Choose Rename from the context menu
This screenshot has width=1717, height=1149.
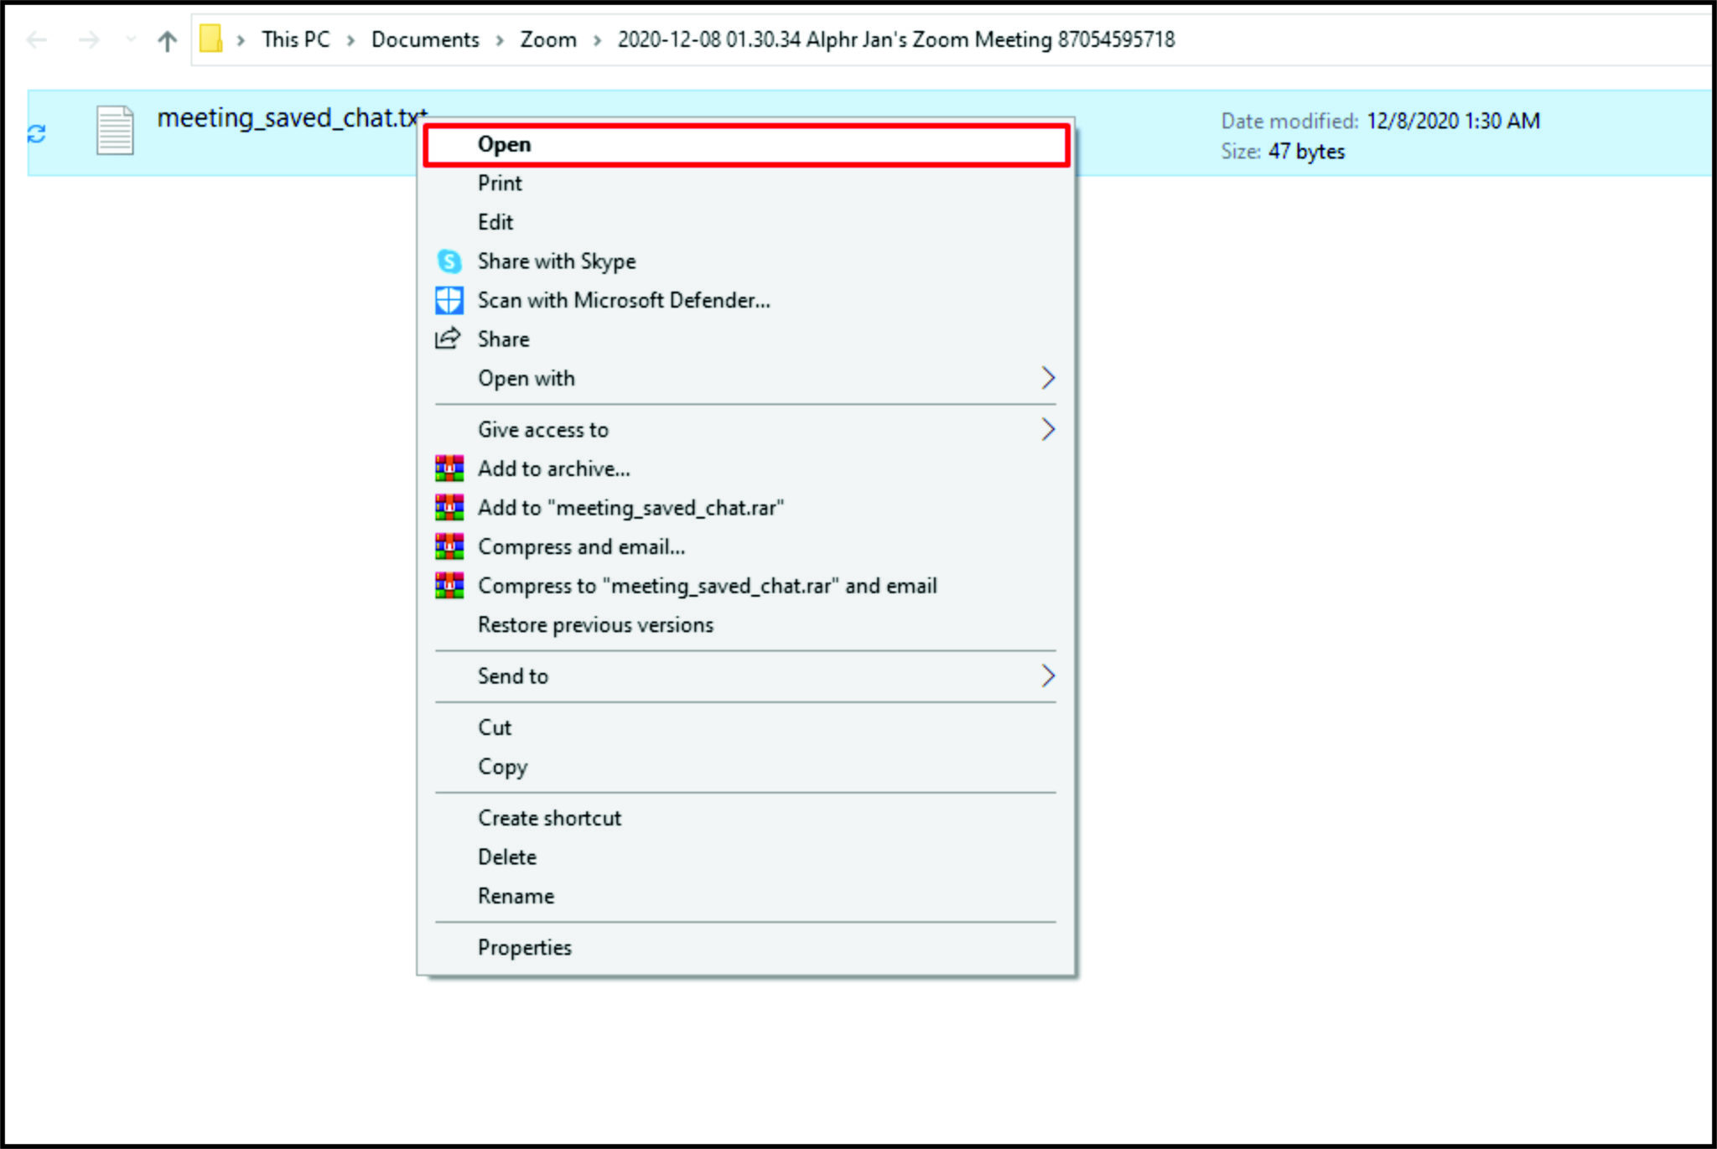click(516, 895)
